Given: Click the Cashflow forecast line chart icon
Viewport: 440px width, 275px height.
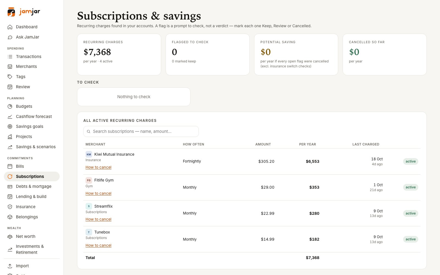Looking at the screenshot, I should pyautogui.click(x=10, y=117).
